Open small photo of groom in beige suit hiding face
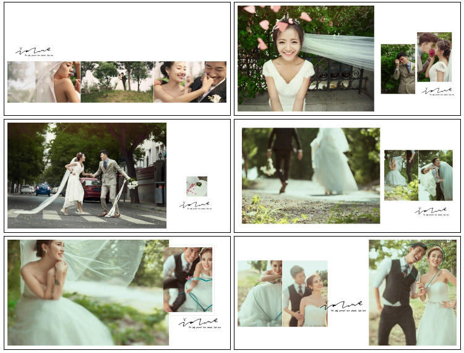464x353 pixels. (x=398, y=69)
